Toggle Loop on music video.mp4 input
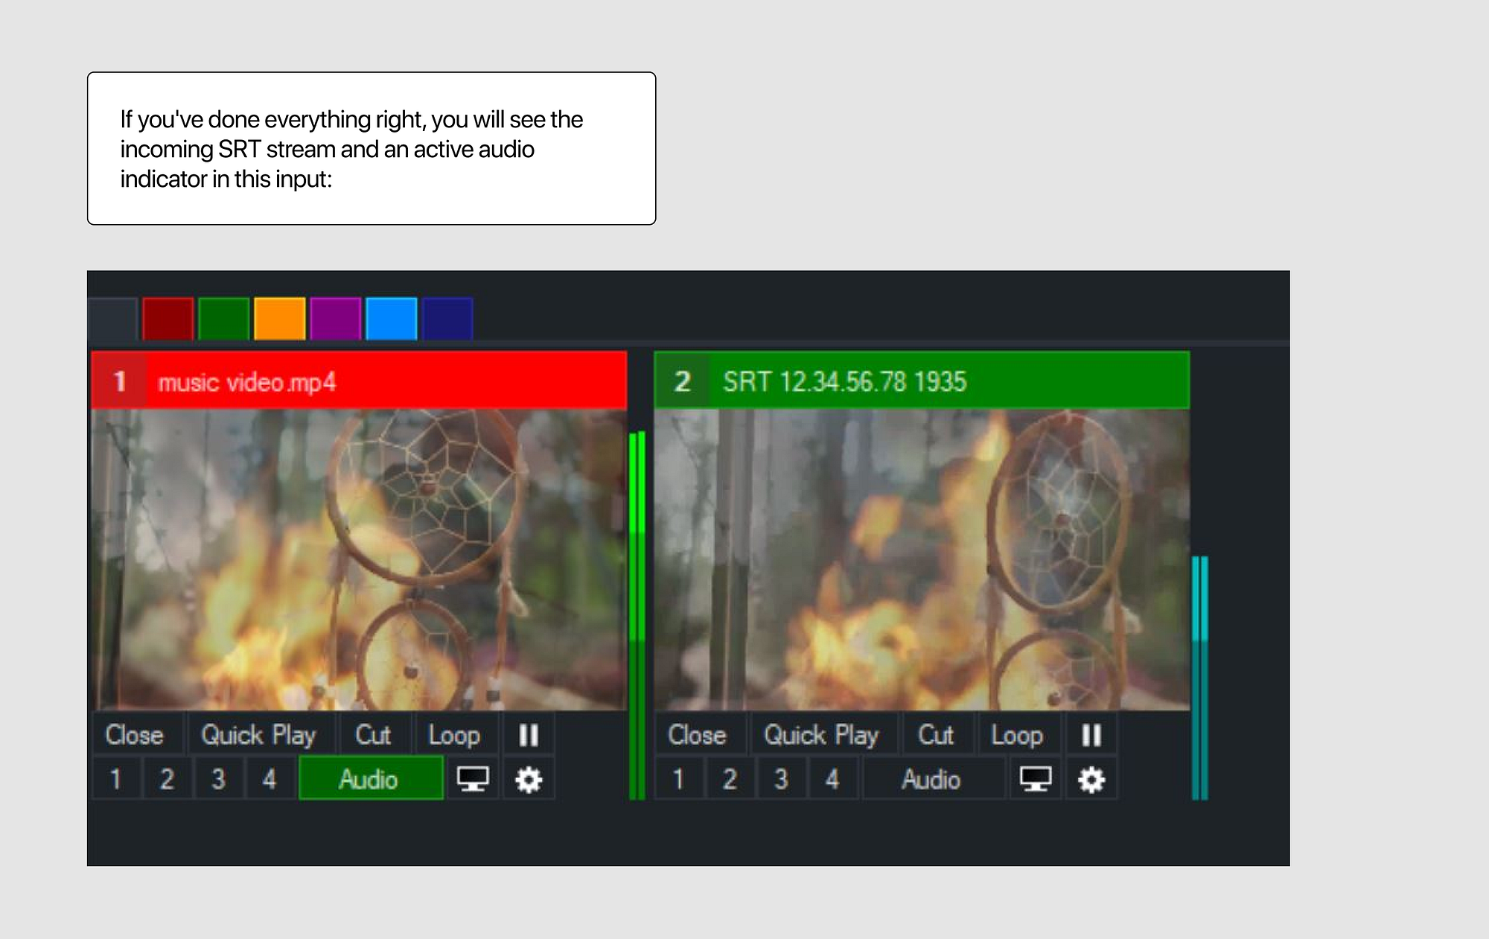Image resolution: width=1489 pixels, height=939 pixels. point(456,734)
